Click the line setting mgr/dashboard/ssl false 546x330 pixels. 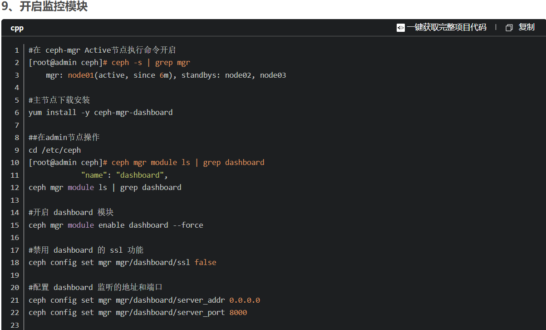[123, 263]
